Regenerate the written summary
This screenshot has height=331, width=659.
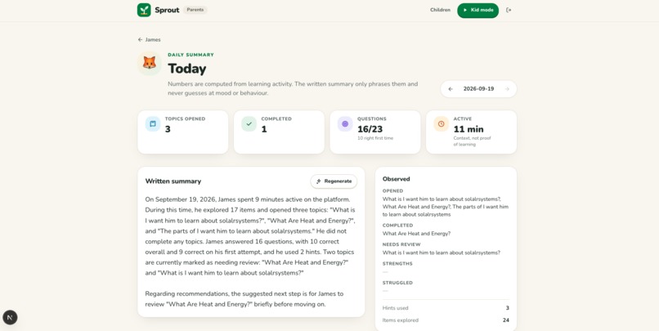pos(334,181)
